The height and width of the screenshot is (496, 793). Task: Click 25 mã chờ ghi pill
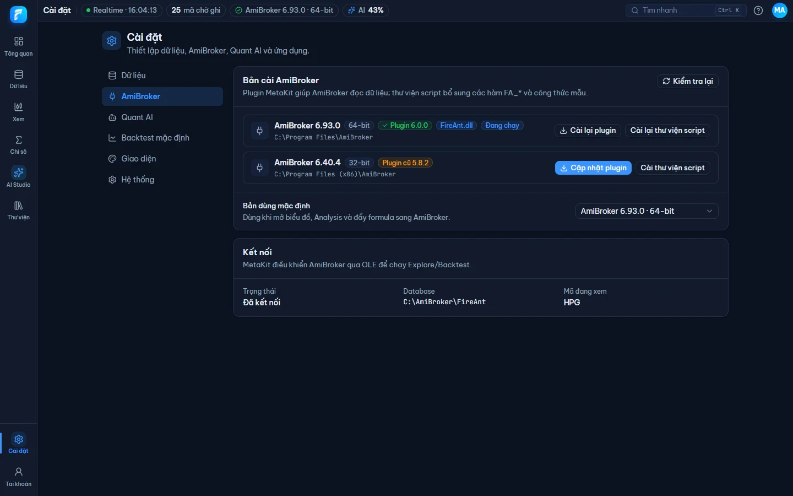pos(196,10)
